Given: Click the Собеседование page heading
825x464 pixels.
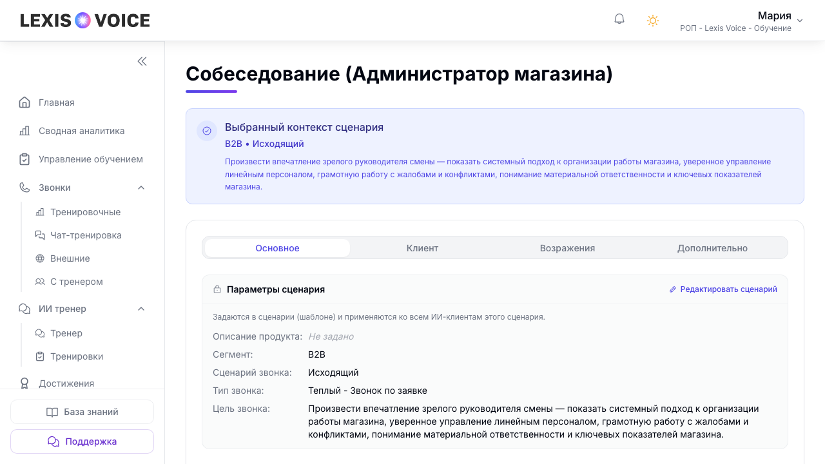Looking at the screenshot, I should coord(399,74).
